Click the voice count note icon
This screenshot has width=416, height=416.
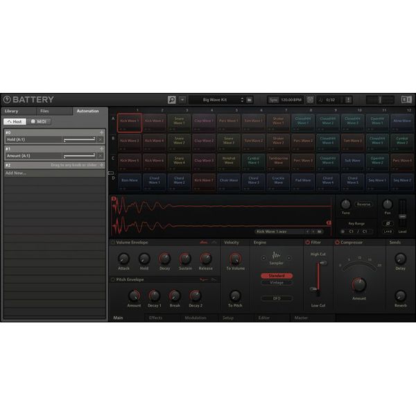point(320,100)
